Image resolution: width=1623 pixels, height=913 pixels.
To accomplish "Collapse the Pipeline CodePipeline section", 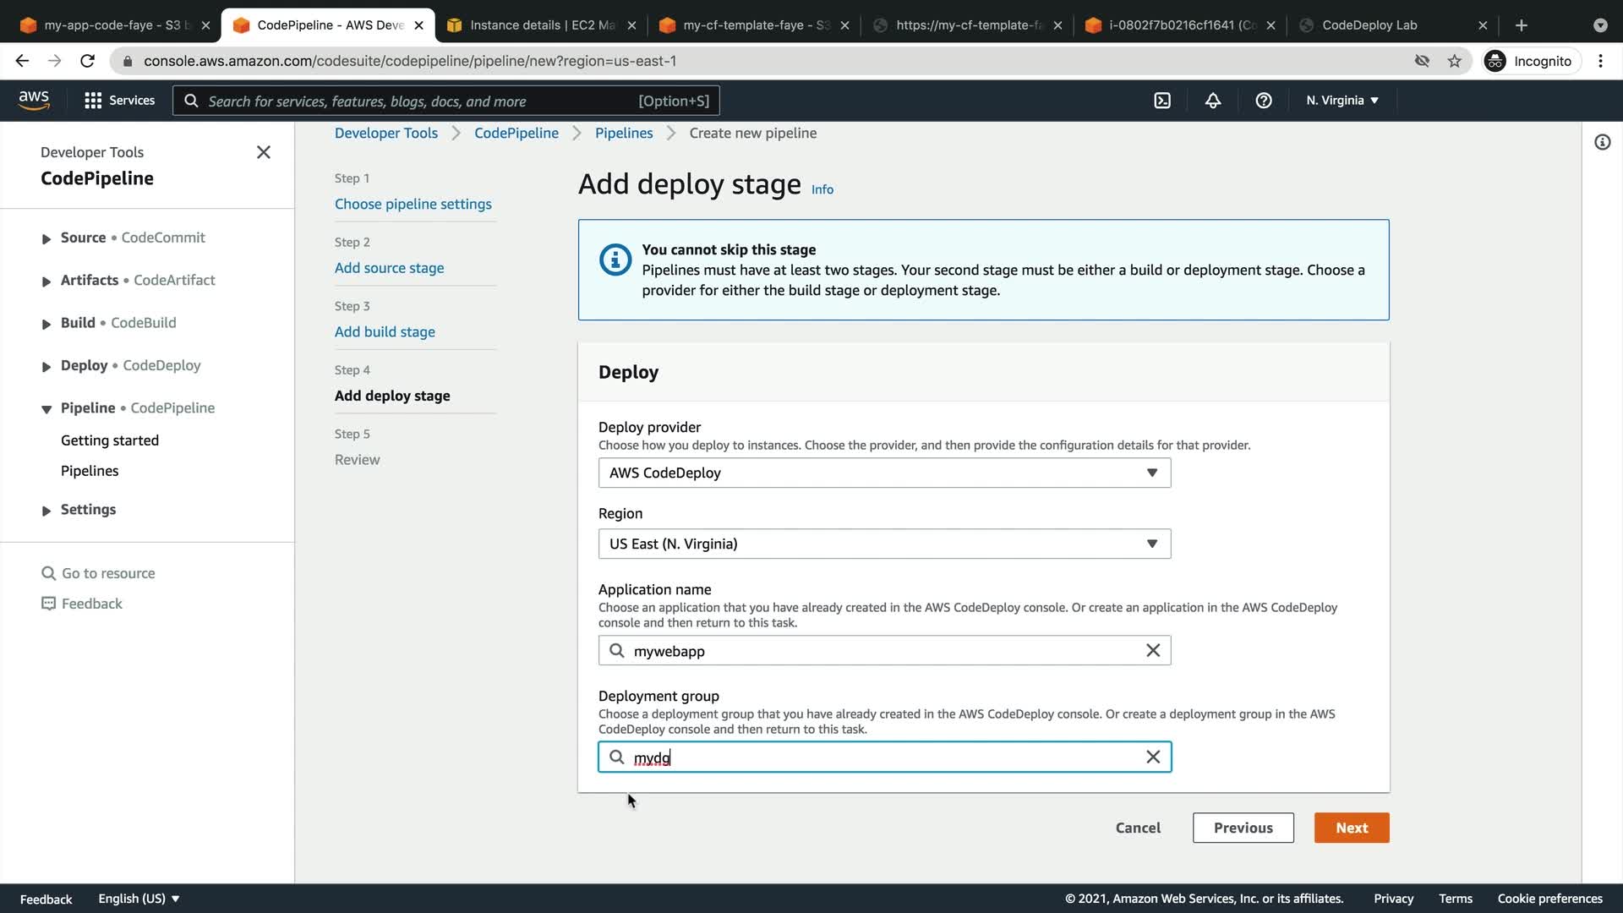I will (46, 409).
